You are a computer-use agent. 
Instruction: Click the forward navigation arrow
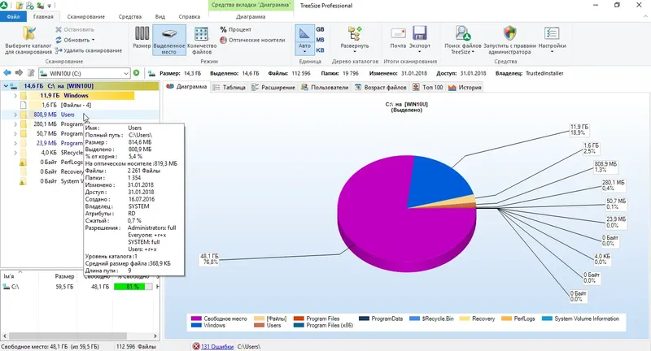pyautogui.click(x=19, y=73)
